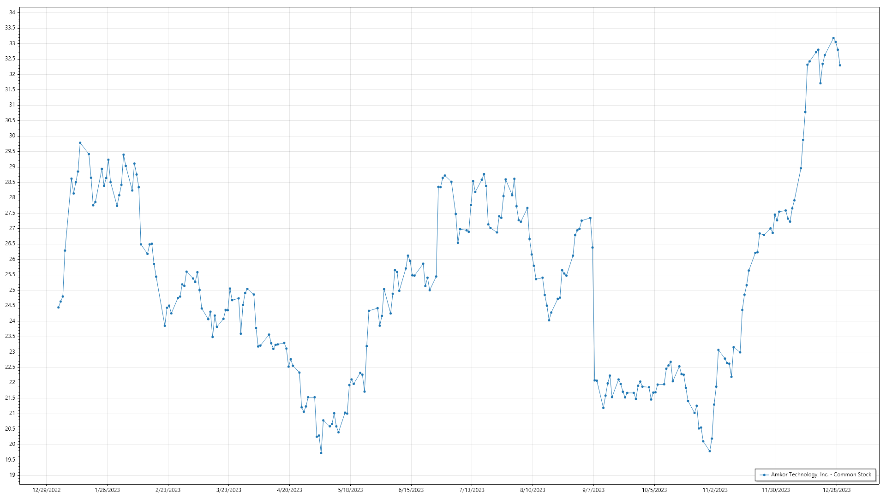
Task: Click the January peak point near 29.8
Action: (x=80, y=143)
